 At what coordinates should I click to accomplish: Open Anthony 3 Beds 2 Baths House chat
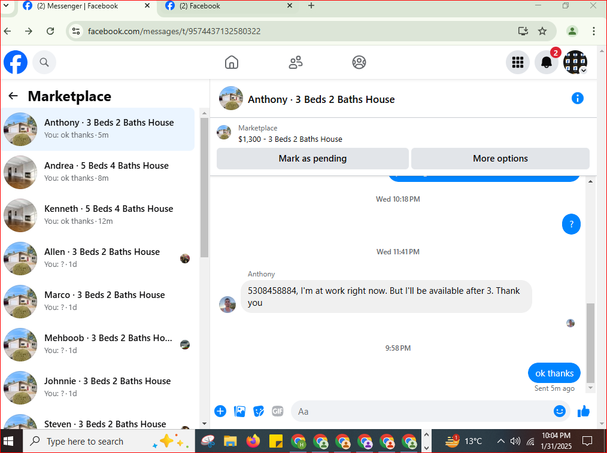[x=98, y=129]
